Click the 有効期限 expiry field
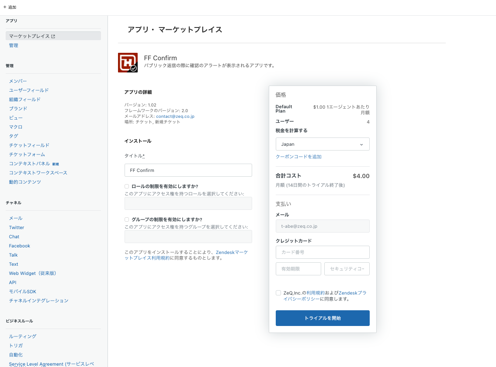Viewport: 496px width, 367px height. (x=298, y=269)
